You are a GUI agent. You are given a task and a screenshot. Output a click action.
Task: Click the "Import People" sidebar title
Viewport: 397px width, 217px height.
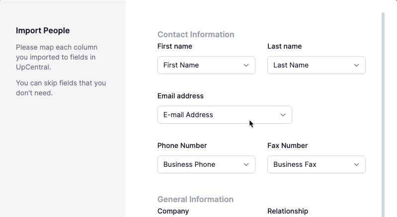coord(43,31)
